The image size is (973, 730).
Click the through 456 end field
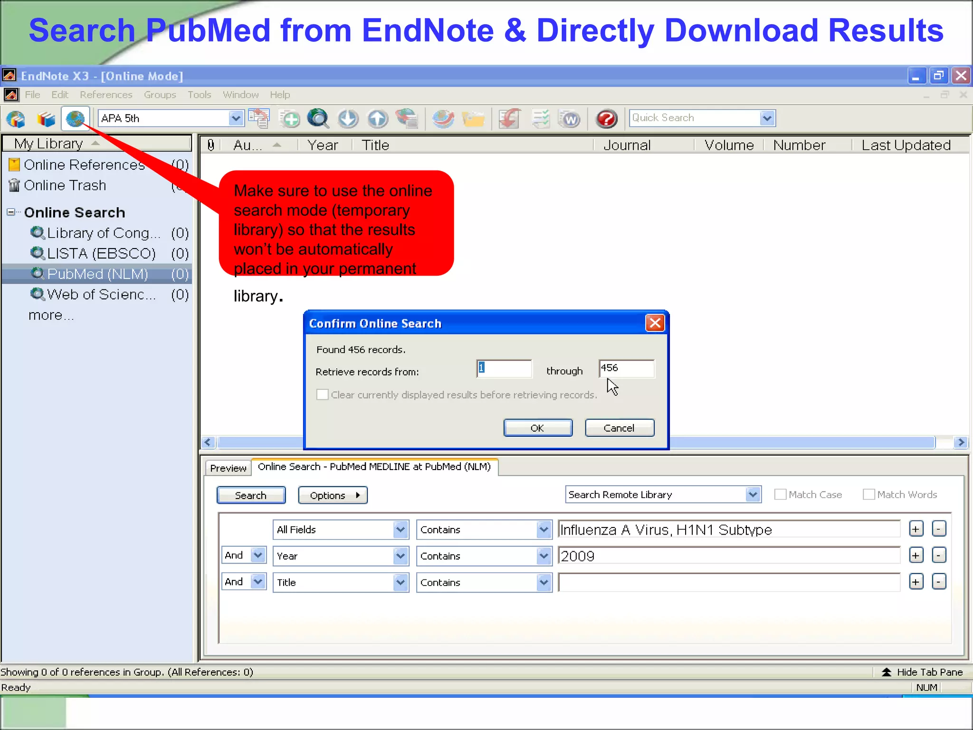coord(627,368)
